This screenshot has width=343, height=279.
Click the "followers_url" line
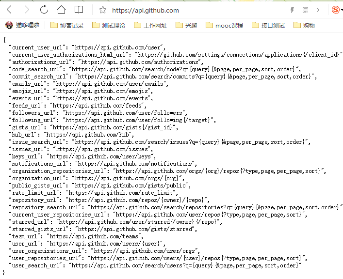coord(98,113)
